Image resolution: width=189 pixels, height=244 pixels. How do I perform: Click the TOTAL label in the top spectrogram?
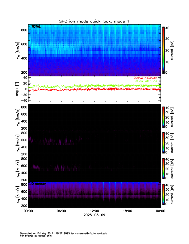coord(36,27)
